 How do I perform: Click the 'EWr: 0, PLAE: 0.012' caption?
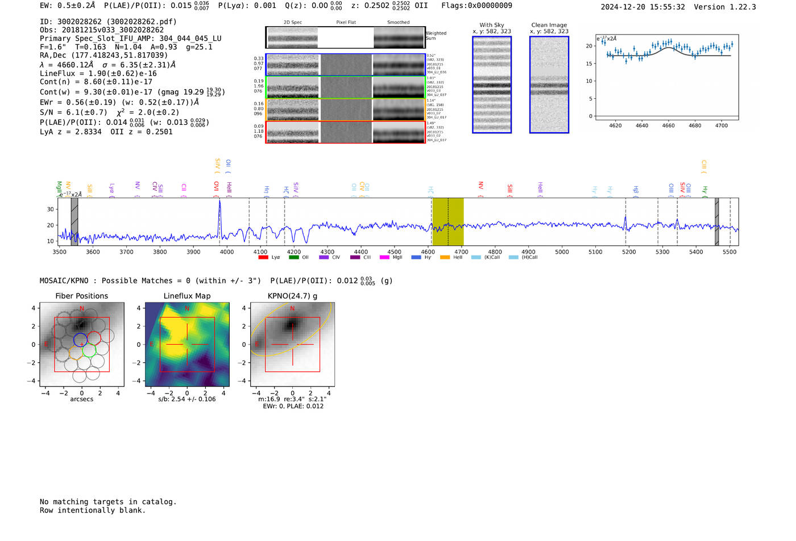click(x=293, y=406)
